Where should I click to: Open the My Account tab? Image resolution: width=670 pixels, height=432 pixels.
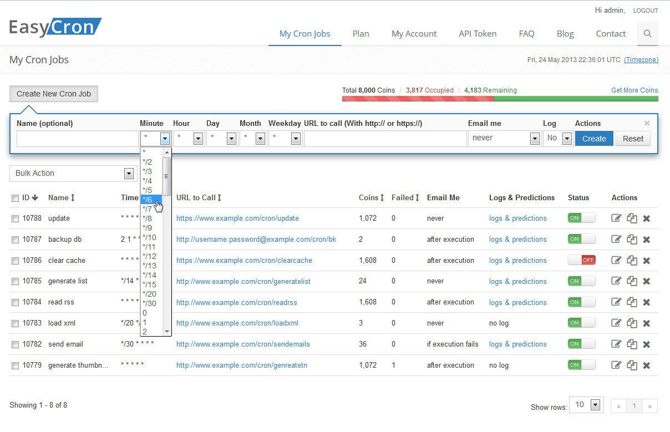pos(414,34)
